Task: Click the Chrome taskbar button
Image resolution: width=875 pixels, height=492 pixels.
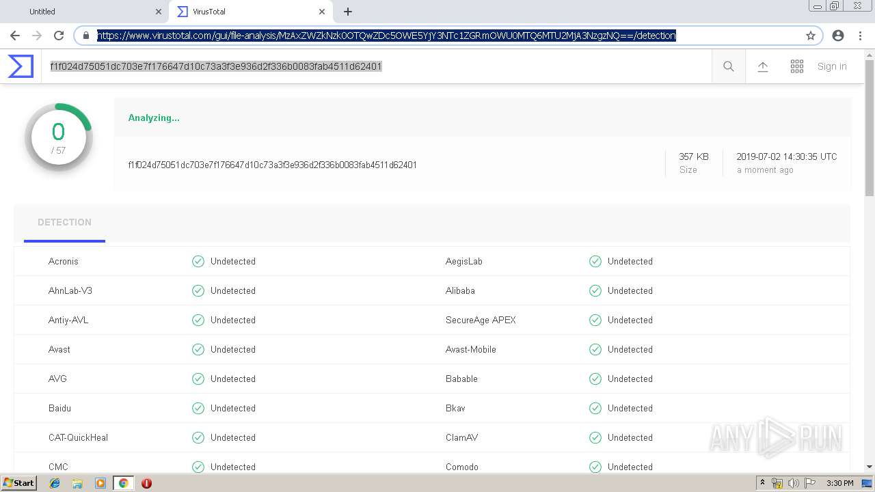Action: click(x=123, y=483)
